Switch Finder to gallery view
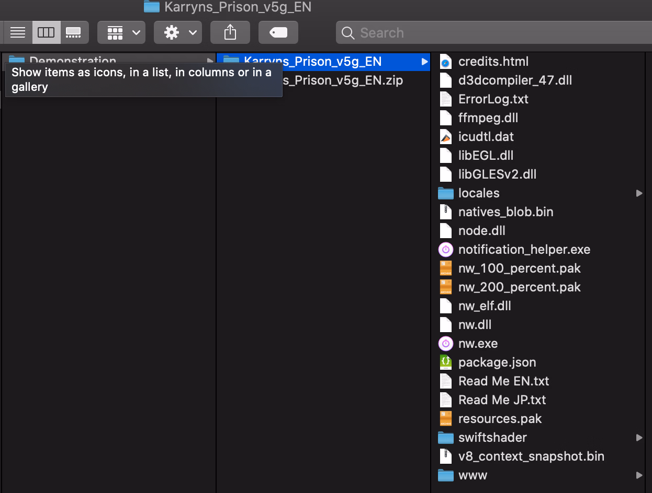 [x=74, y=32]
